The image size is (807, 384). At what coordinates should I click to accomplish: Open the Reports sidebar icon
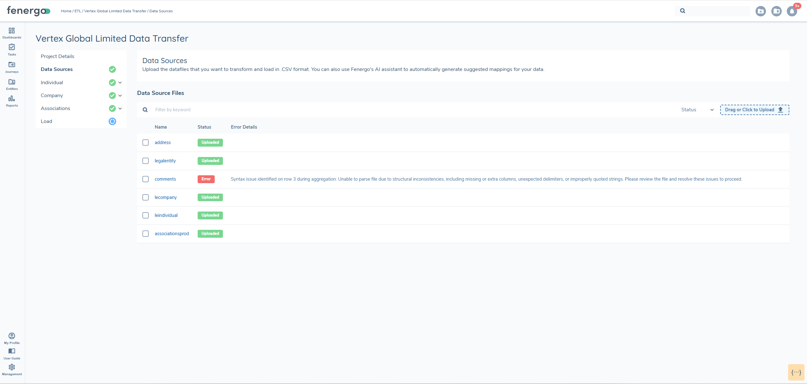[12, 99]
